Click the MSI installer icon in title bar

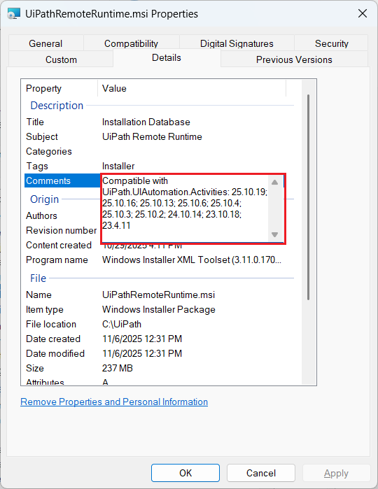pos(13,14)
